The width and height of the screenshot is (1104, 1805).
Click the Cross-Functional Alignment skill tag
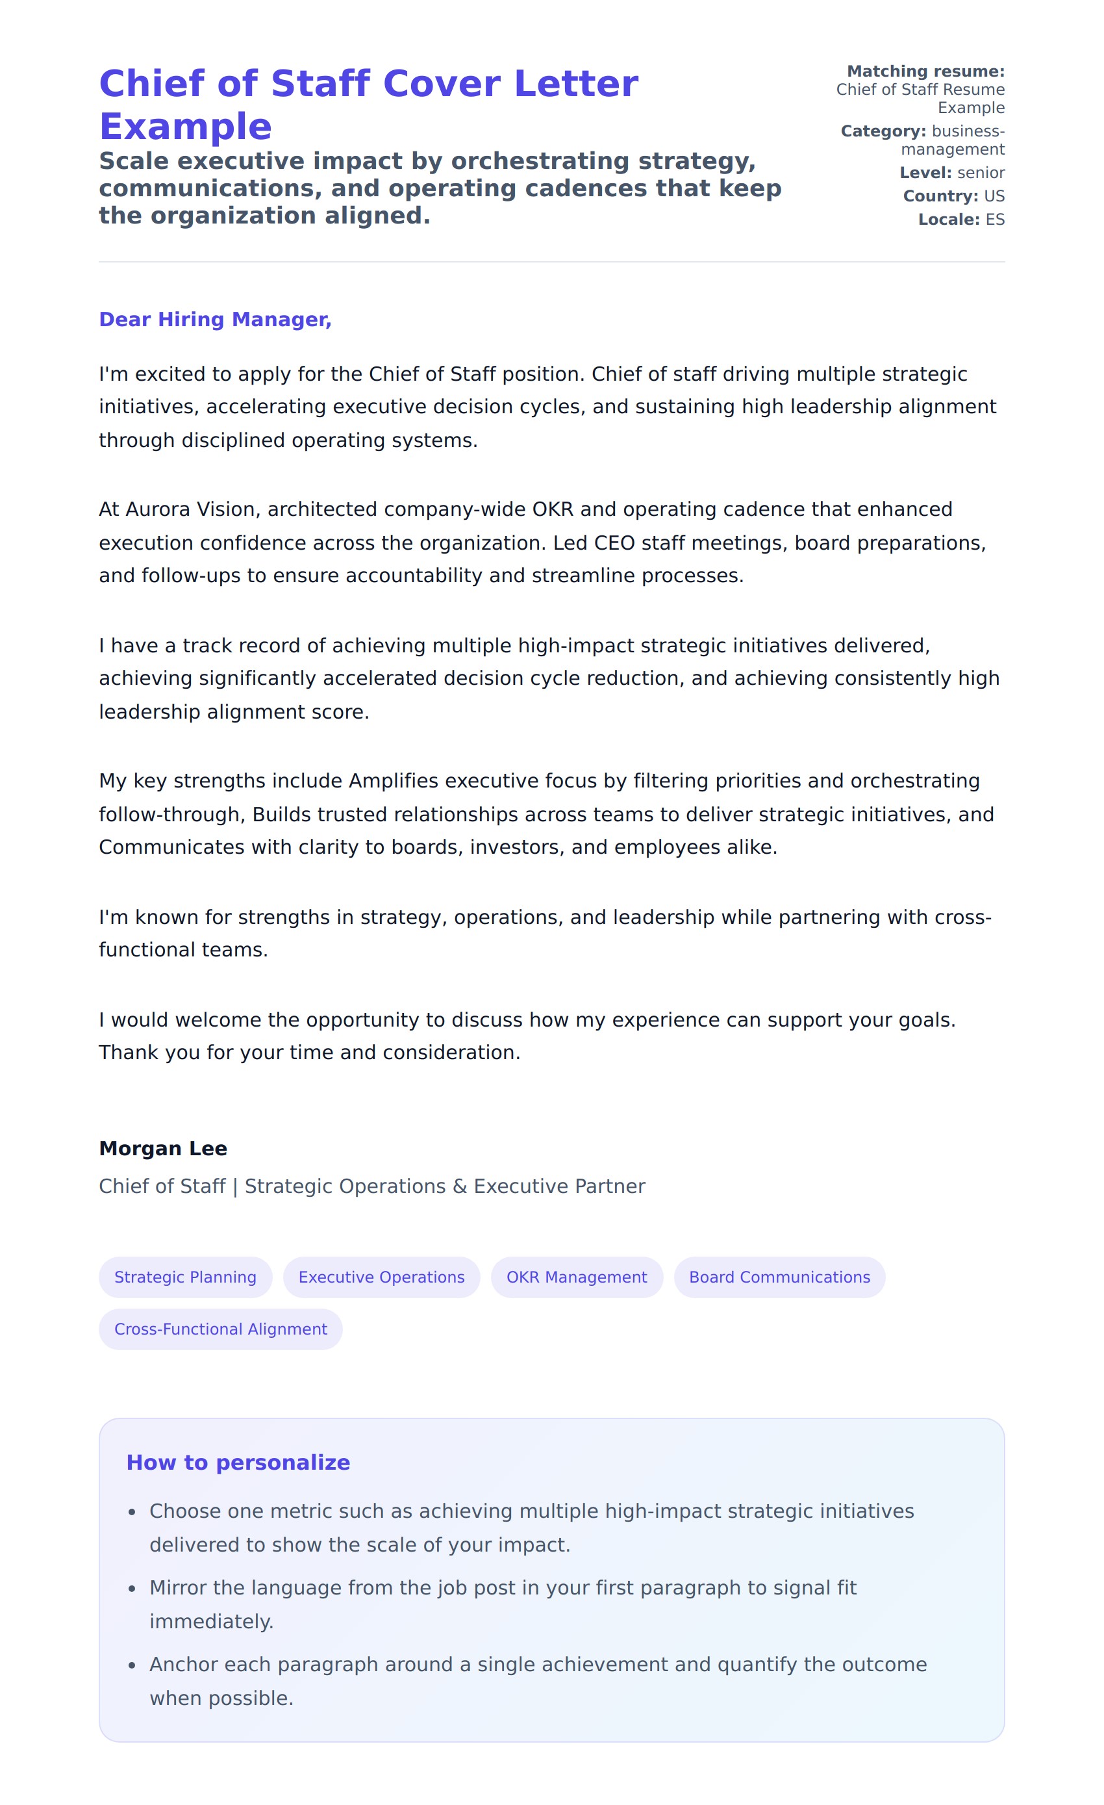[x=220, y=1329]
